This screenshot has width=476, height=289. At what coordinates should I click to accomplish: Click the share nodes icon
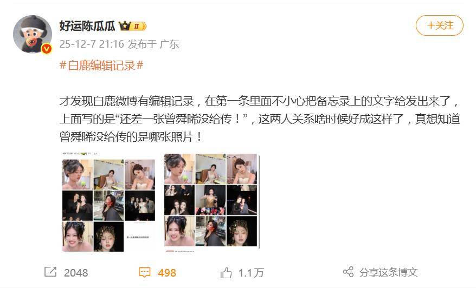point(348,272)
